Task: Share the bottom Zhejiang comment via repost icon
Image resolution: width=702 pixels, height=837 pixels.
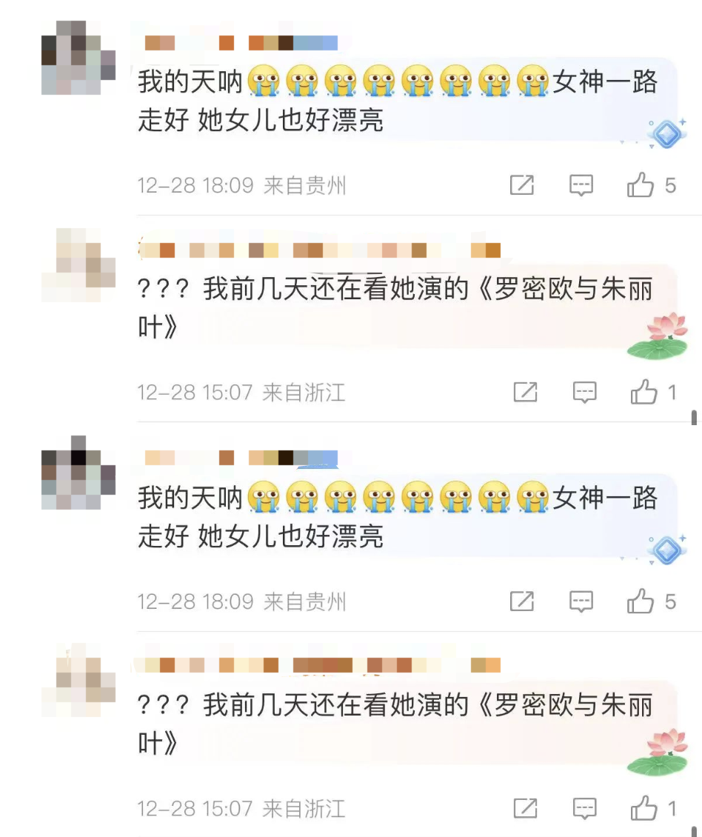Action: 525,808
